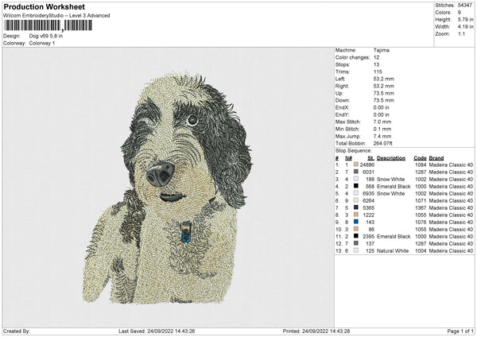The height and width of the screenshot is (337, 477).
Task: Choose the dark navy swatch for code 1367
Action: click(x=355, y=207)
